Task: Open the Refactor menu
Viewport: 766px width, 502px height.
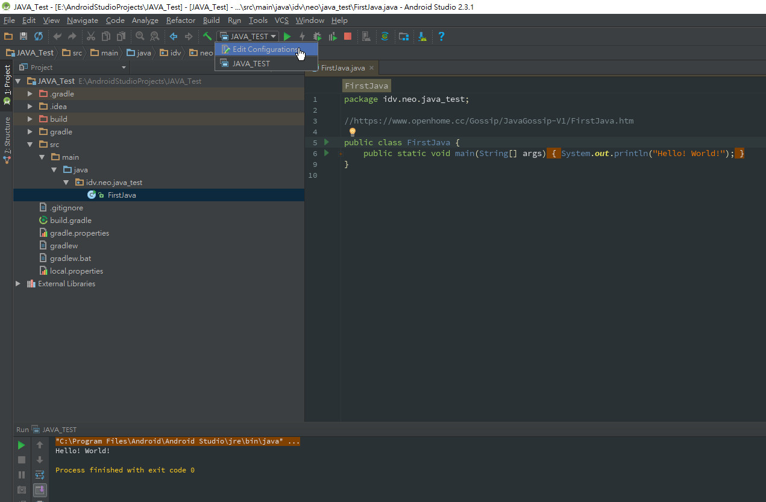Action: [181, 20]
